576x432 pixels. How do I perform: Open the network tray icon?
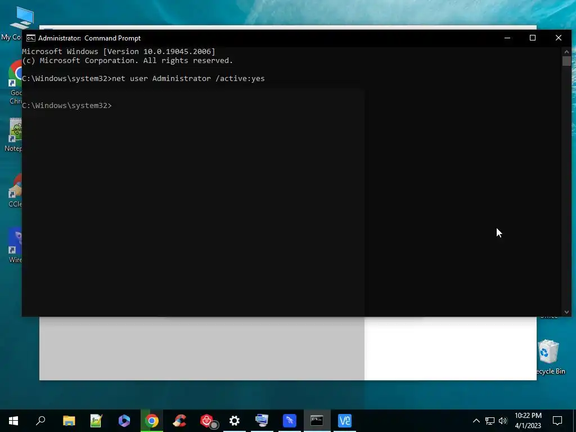[490, 421]
